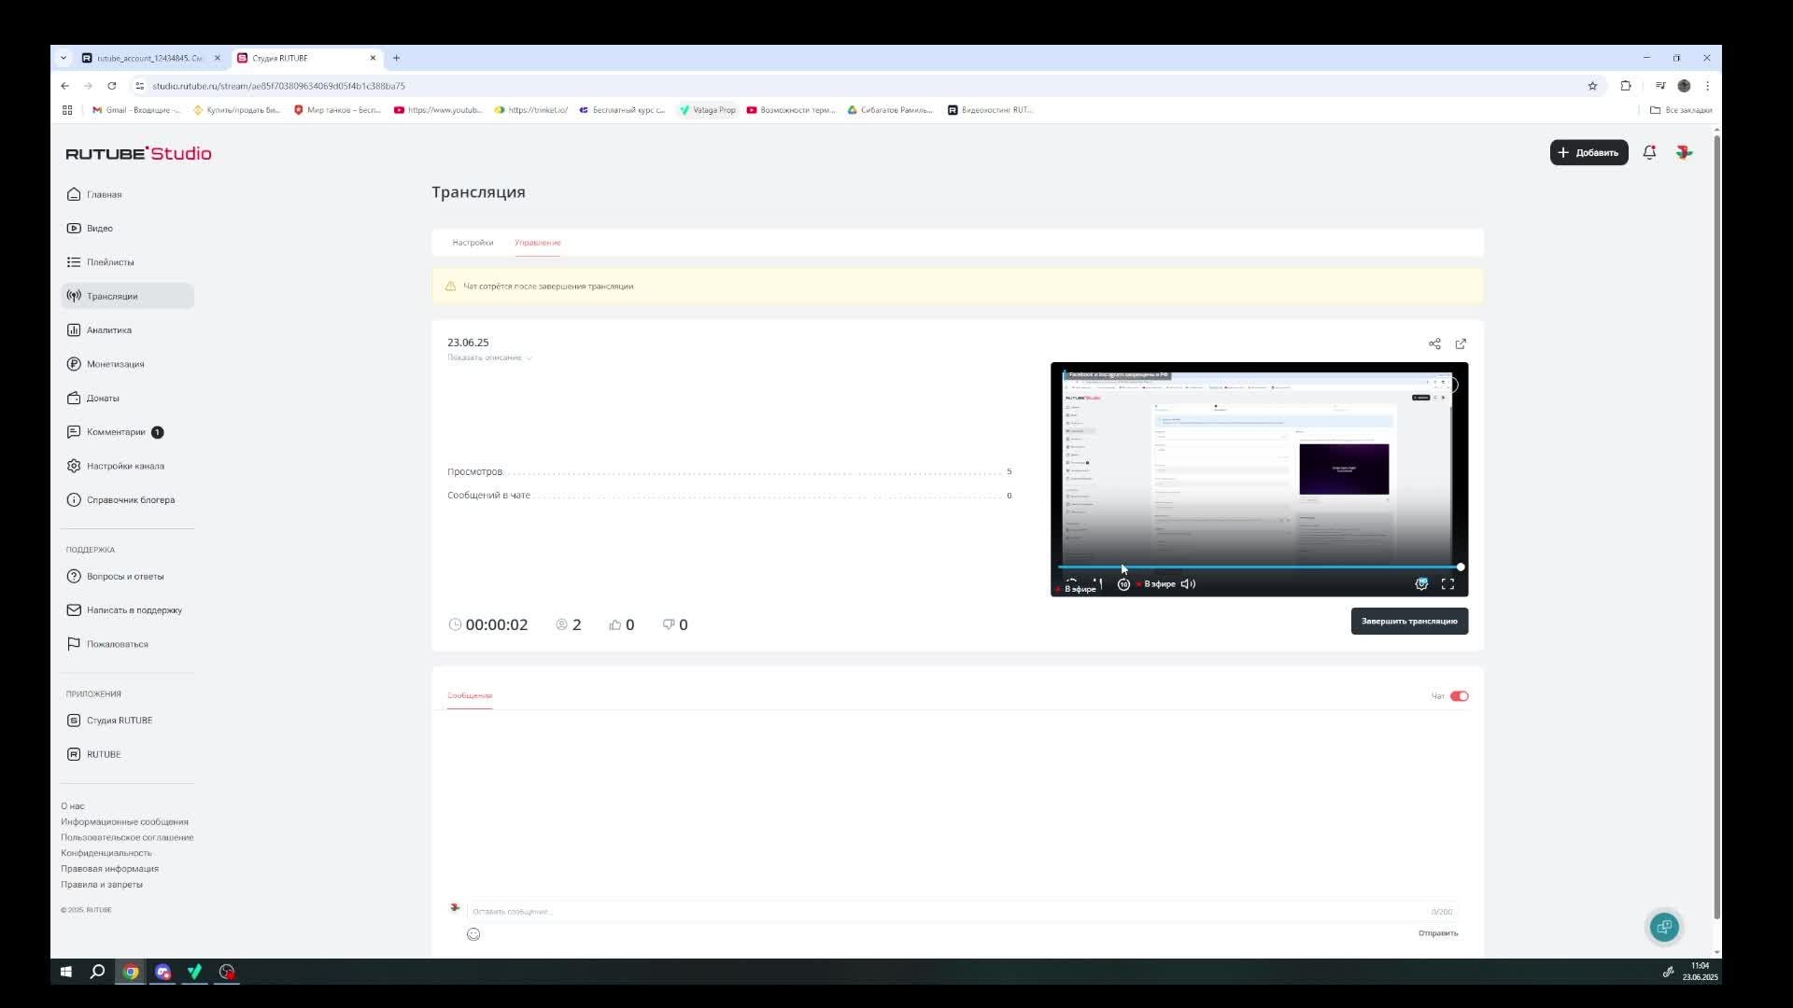
Task: Go back in browser history
Action: (x=64, y=86)
